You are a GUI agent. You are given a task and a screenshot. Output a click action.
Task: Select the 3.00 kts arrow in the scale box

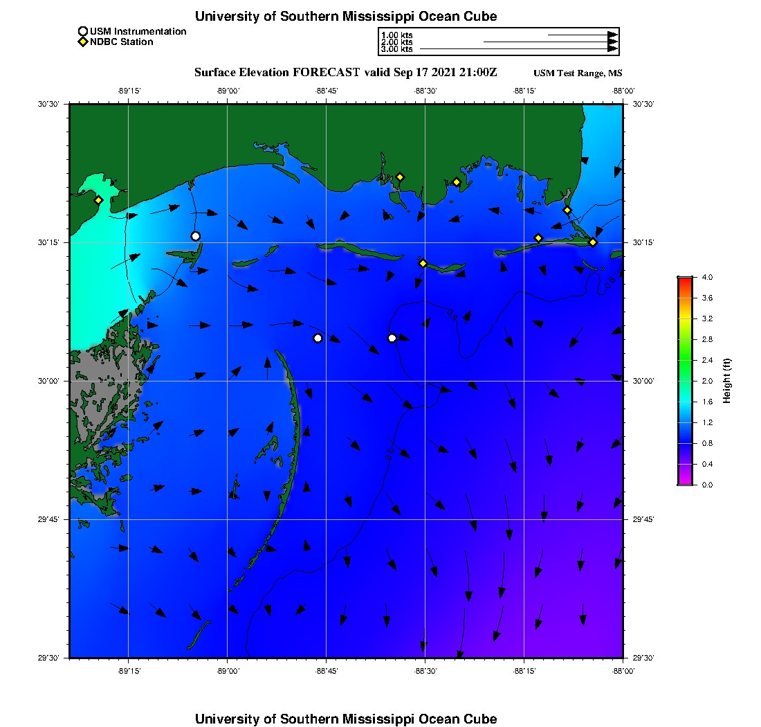pos(519,48)
